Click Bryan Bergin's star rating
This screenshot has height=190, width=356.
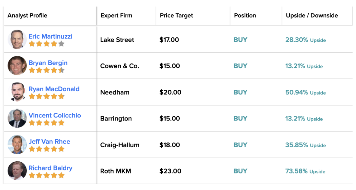[46, 70]
